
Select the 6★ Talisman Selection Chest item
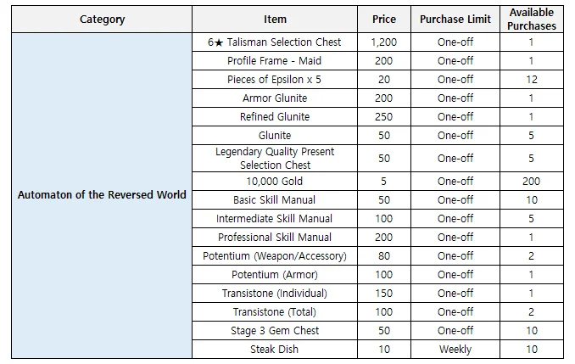pos(275,42)
